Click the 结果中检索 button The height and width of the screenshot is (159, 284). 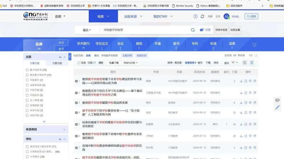pyautogui.click(x=221, y=30)
